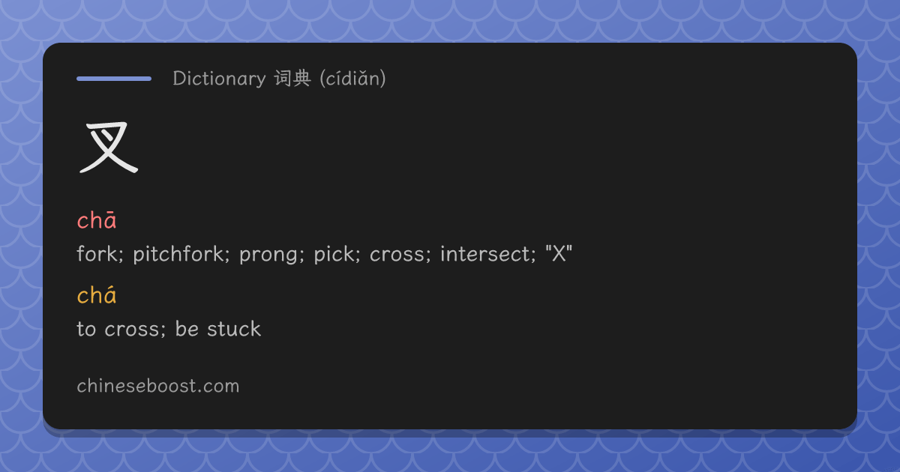Click the word 'intersect' in the definition
Screen dimensions: 900x472
click(x=485, y=254)
